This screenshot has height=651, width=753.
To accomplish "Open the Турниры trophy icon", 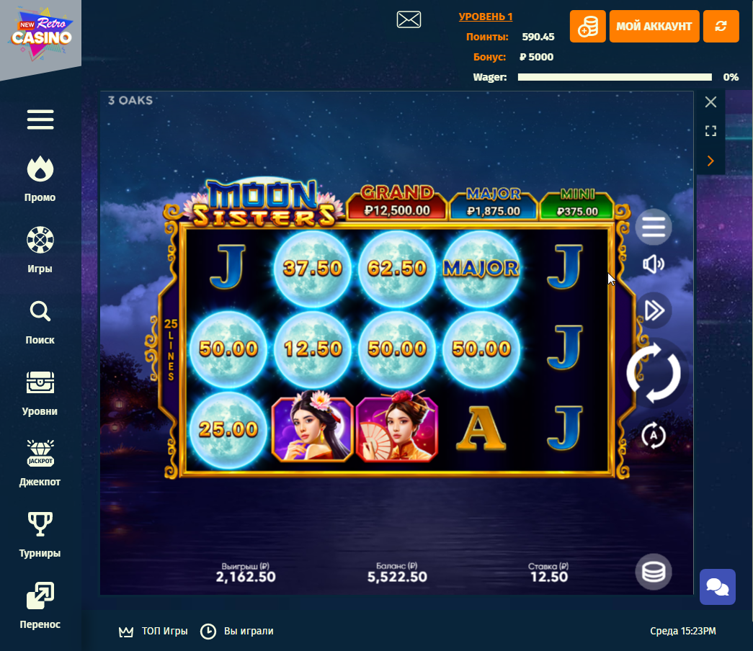I will click(40, 524).
